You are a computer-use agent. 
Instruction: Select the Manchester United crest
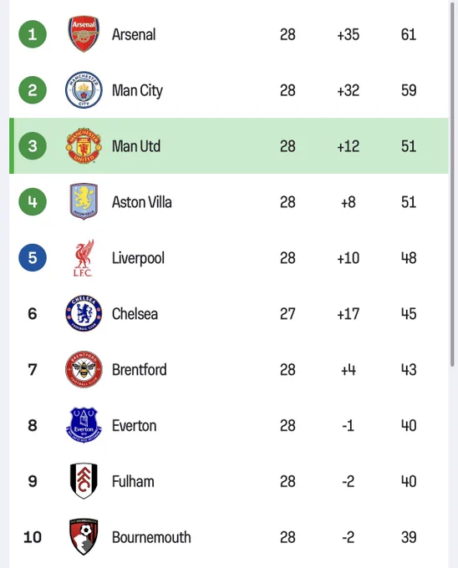coord(84,146)
